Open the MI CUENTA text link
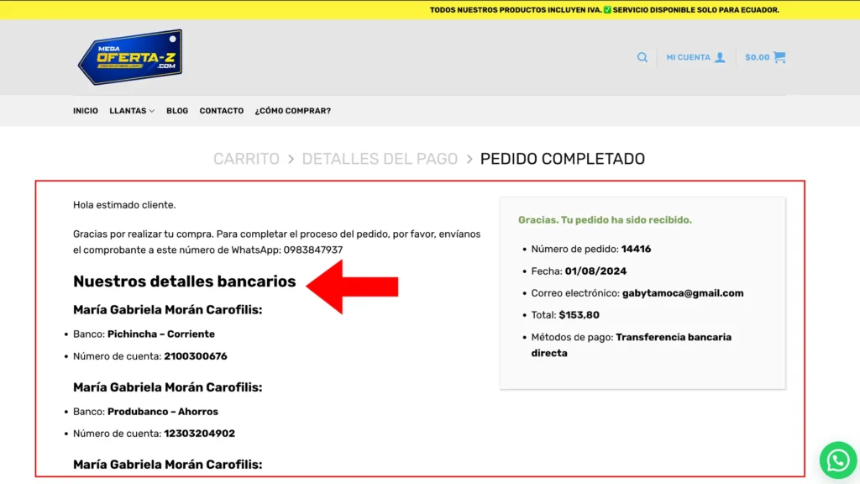 pyautogui.click(x=688, y=57)
